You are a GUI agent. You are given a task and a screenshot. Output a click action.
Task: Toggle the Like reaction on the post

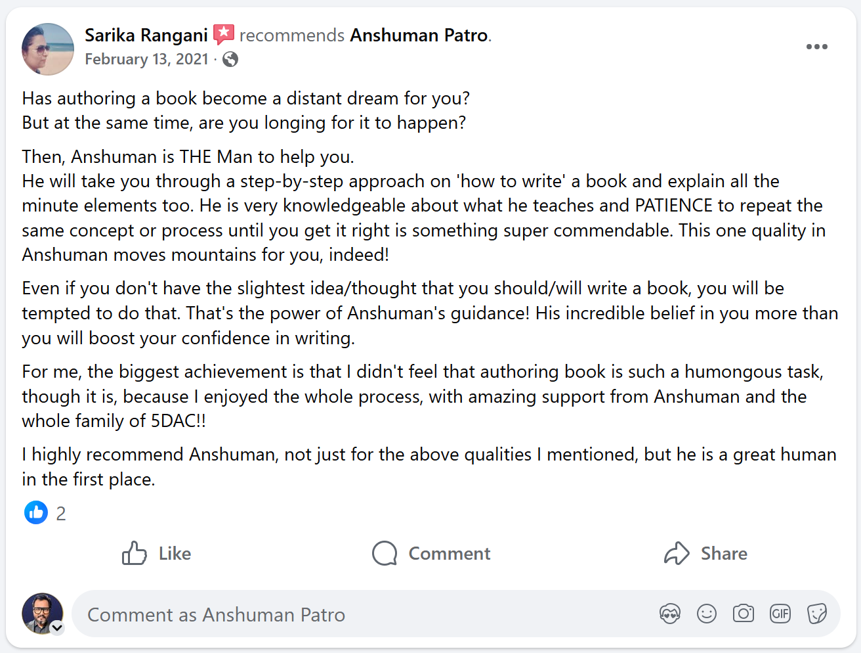(x=156, y=553)
